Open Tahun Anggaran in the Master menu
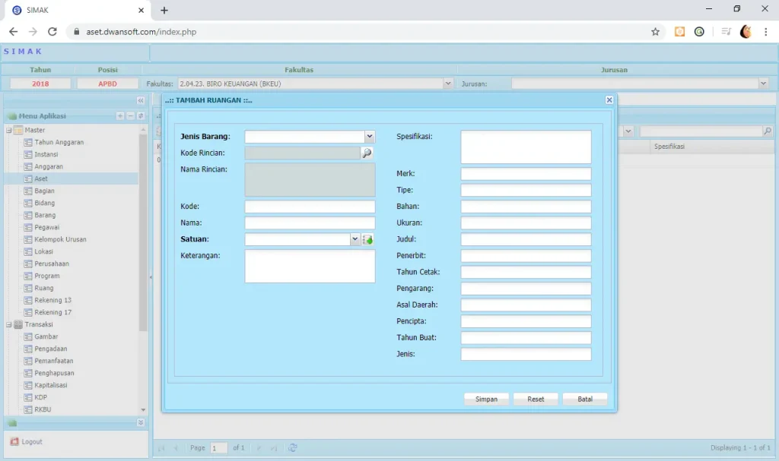Viewport: 779px width, 461px height. click(x=59, y=142)
